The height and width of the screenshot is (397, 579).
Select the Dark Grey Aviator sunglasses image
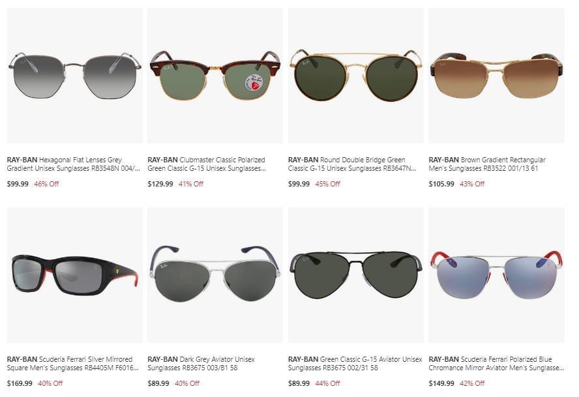tap(215, 275)
